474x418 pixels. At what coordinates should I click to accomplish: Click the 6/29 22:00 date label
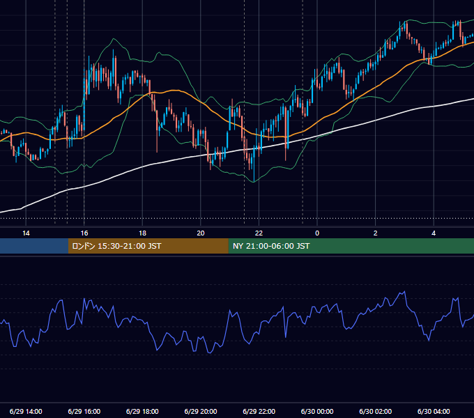pos(259,411)
